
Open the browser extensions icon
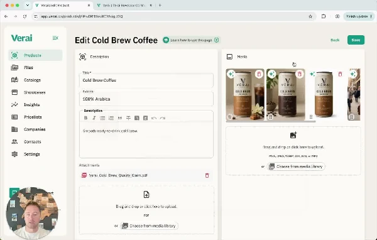pos(324,16)
